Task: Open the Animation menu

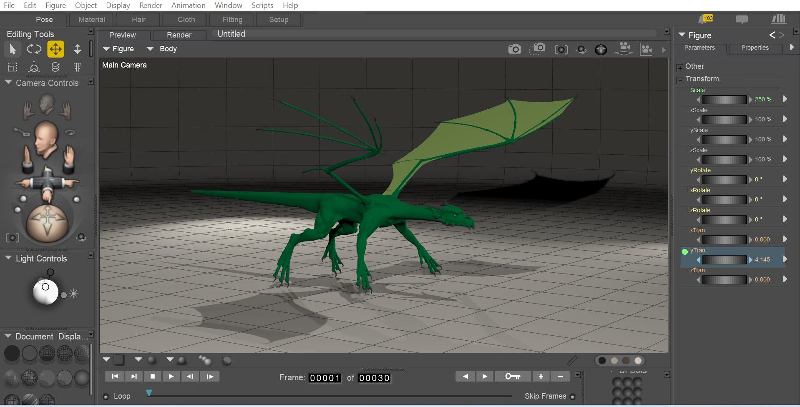Action: coord(189,5)
